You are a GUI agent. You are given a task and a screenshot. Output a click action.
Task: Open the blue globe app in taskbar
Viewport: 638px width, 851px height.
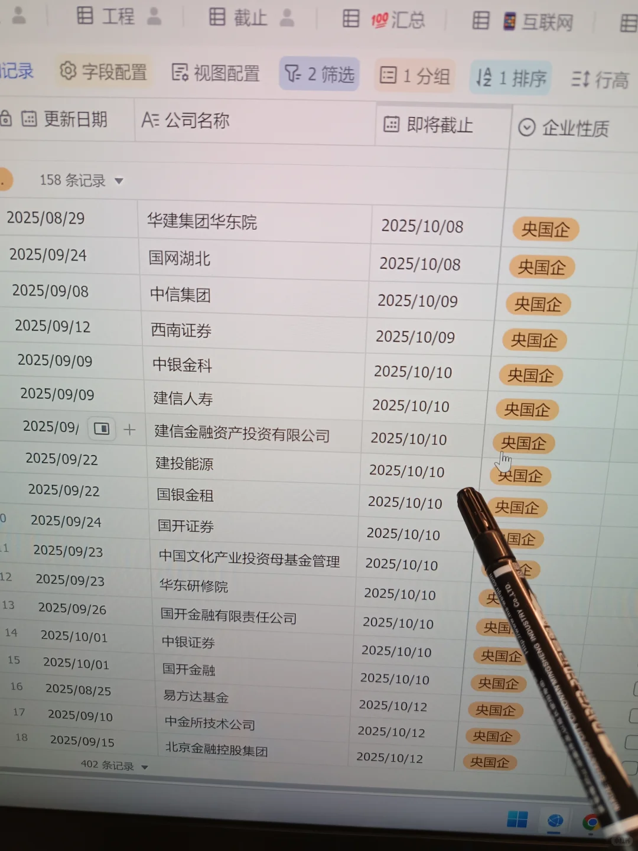pyautogui.click(x=555, y=821)
